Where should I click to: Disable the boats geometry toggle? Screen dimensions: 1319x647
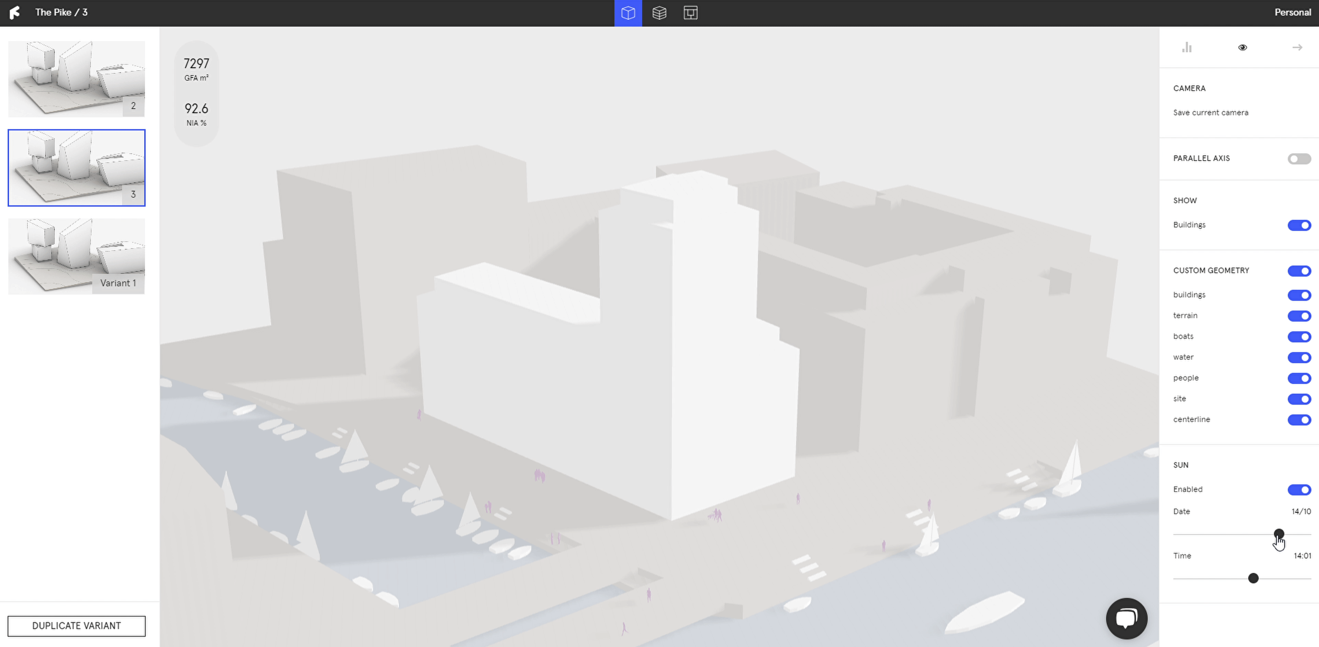(1298, 337)
